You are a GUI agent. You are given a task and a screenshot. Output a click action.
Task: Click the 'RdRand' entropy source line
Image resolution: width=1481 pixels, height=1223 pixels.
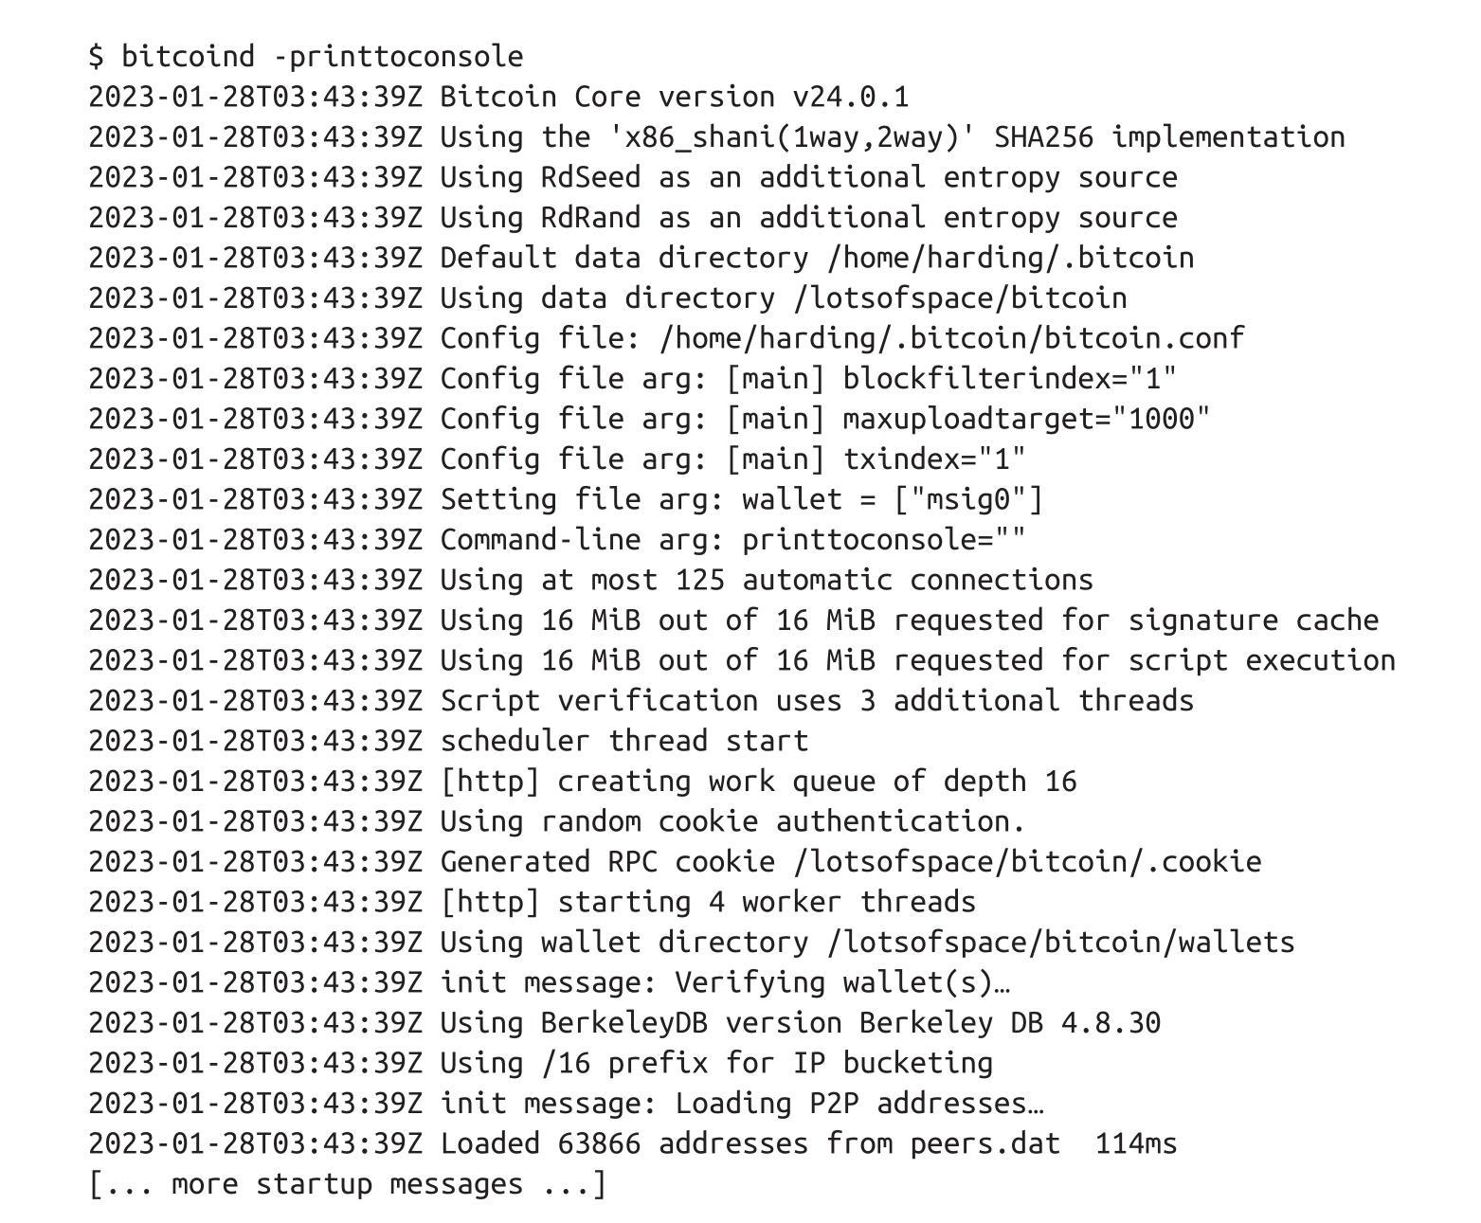coord(808,218)
